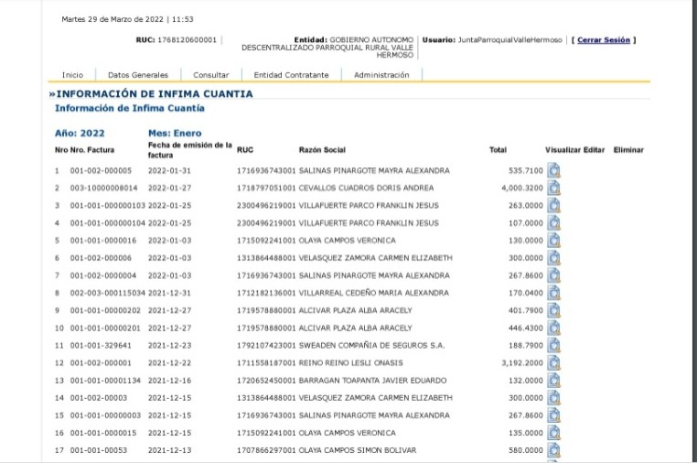View Villarreal Cedeño Maria Alexandra invoice icon
The height and width of the screenshot is (463, 697).
pos(553,293)
